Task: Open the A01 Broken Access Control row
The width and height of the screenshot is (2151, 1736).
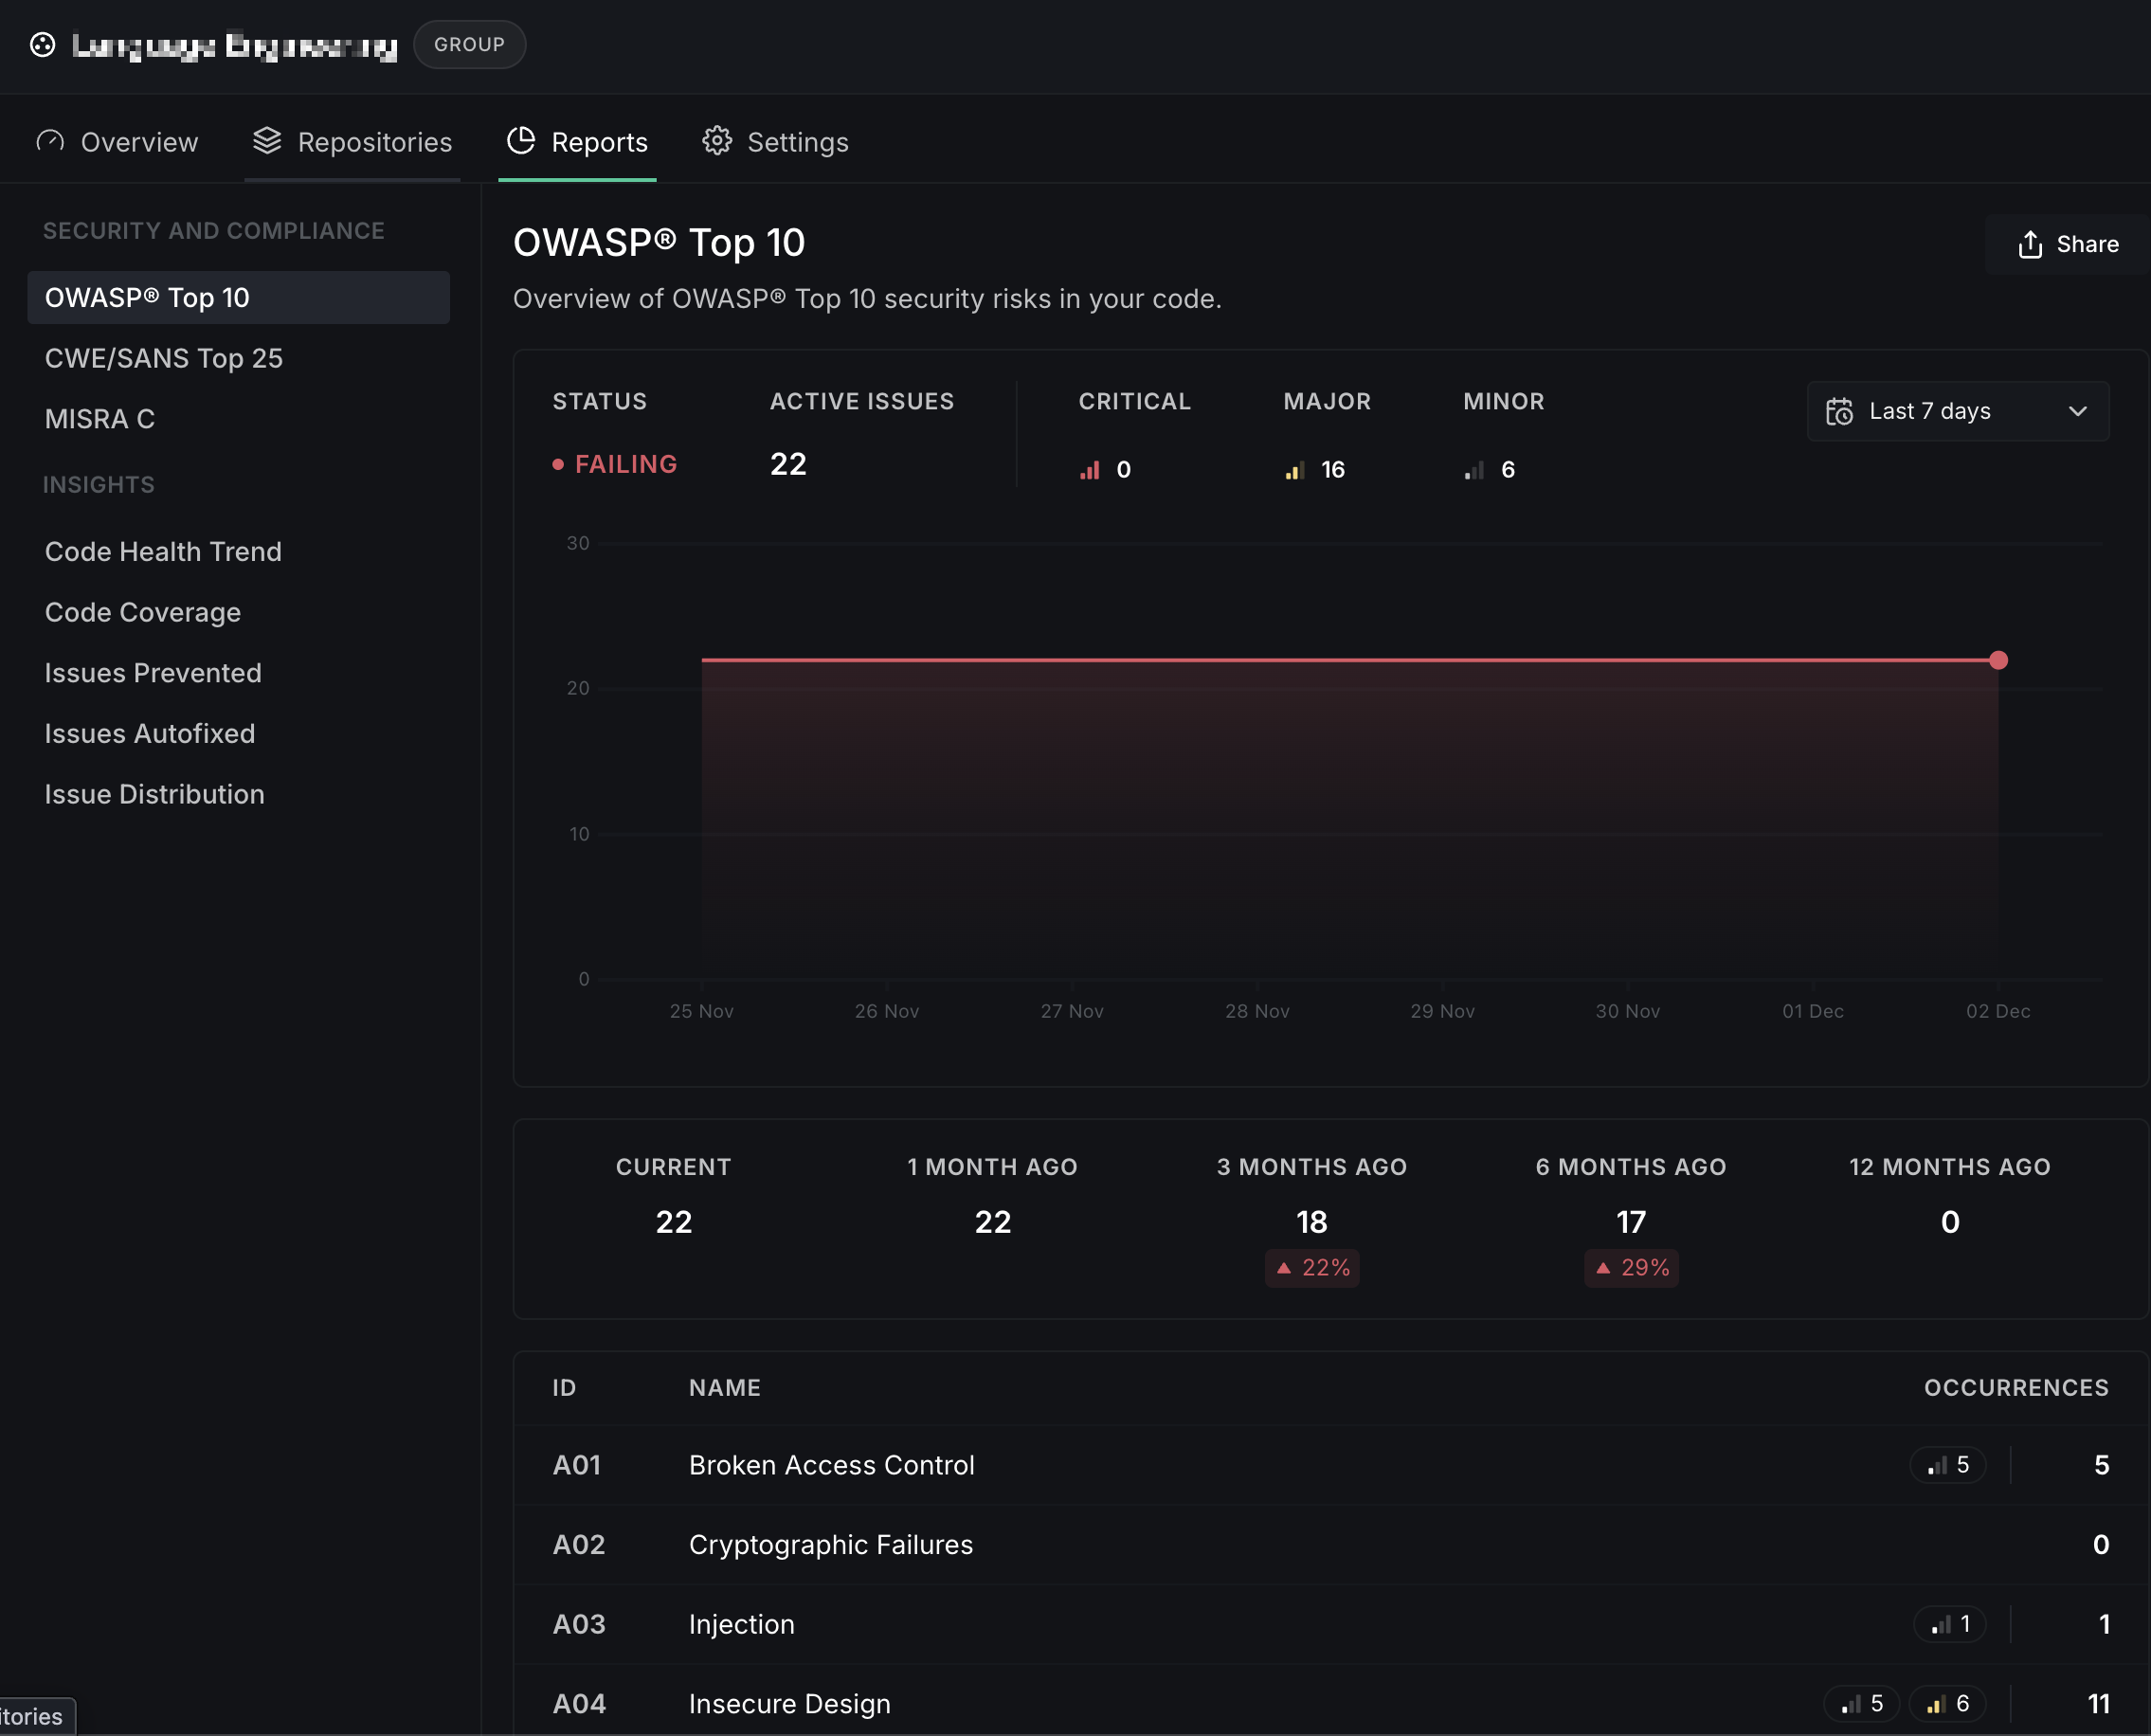Action: (831, 1465)
